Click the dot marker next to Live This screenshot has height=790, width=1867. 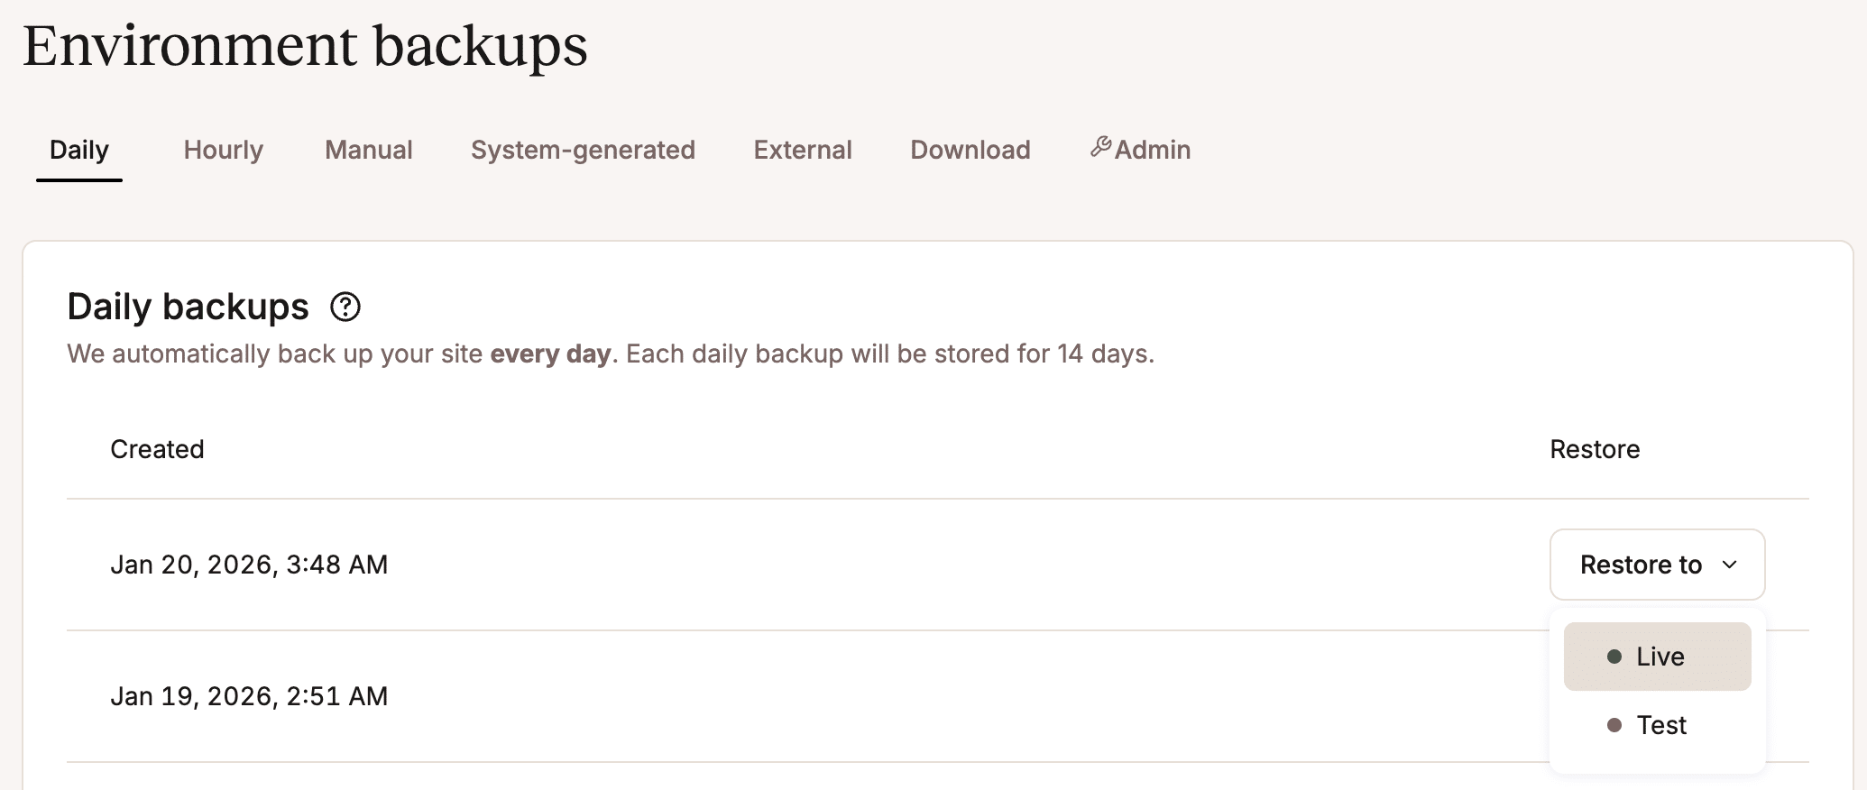point(1613,657)
